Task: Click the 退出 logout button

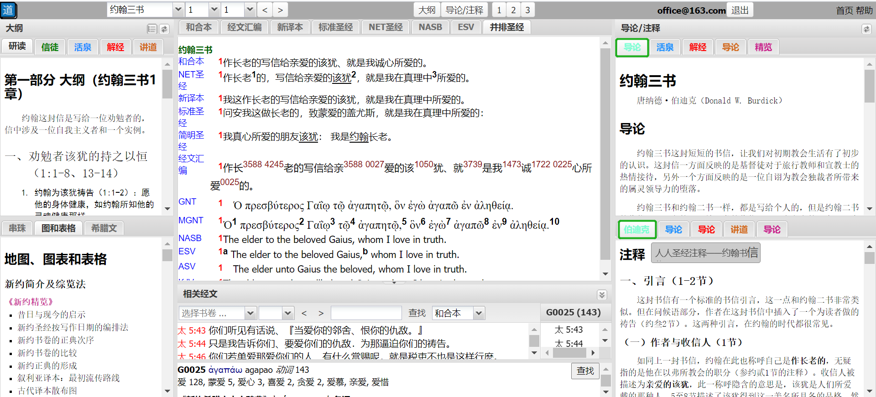Action: [x=740, y=10]
